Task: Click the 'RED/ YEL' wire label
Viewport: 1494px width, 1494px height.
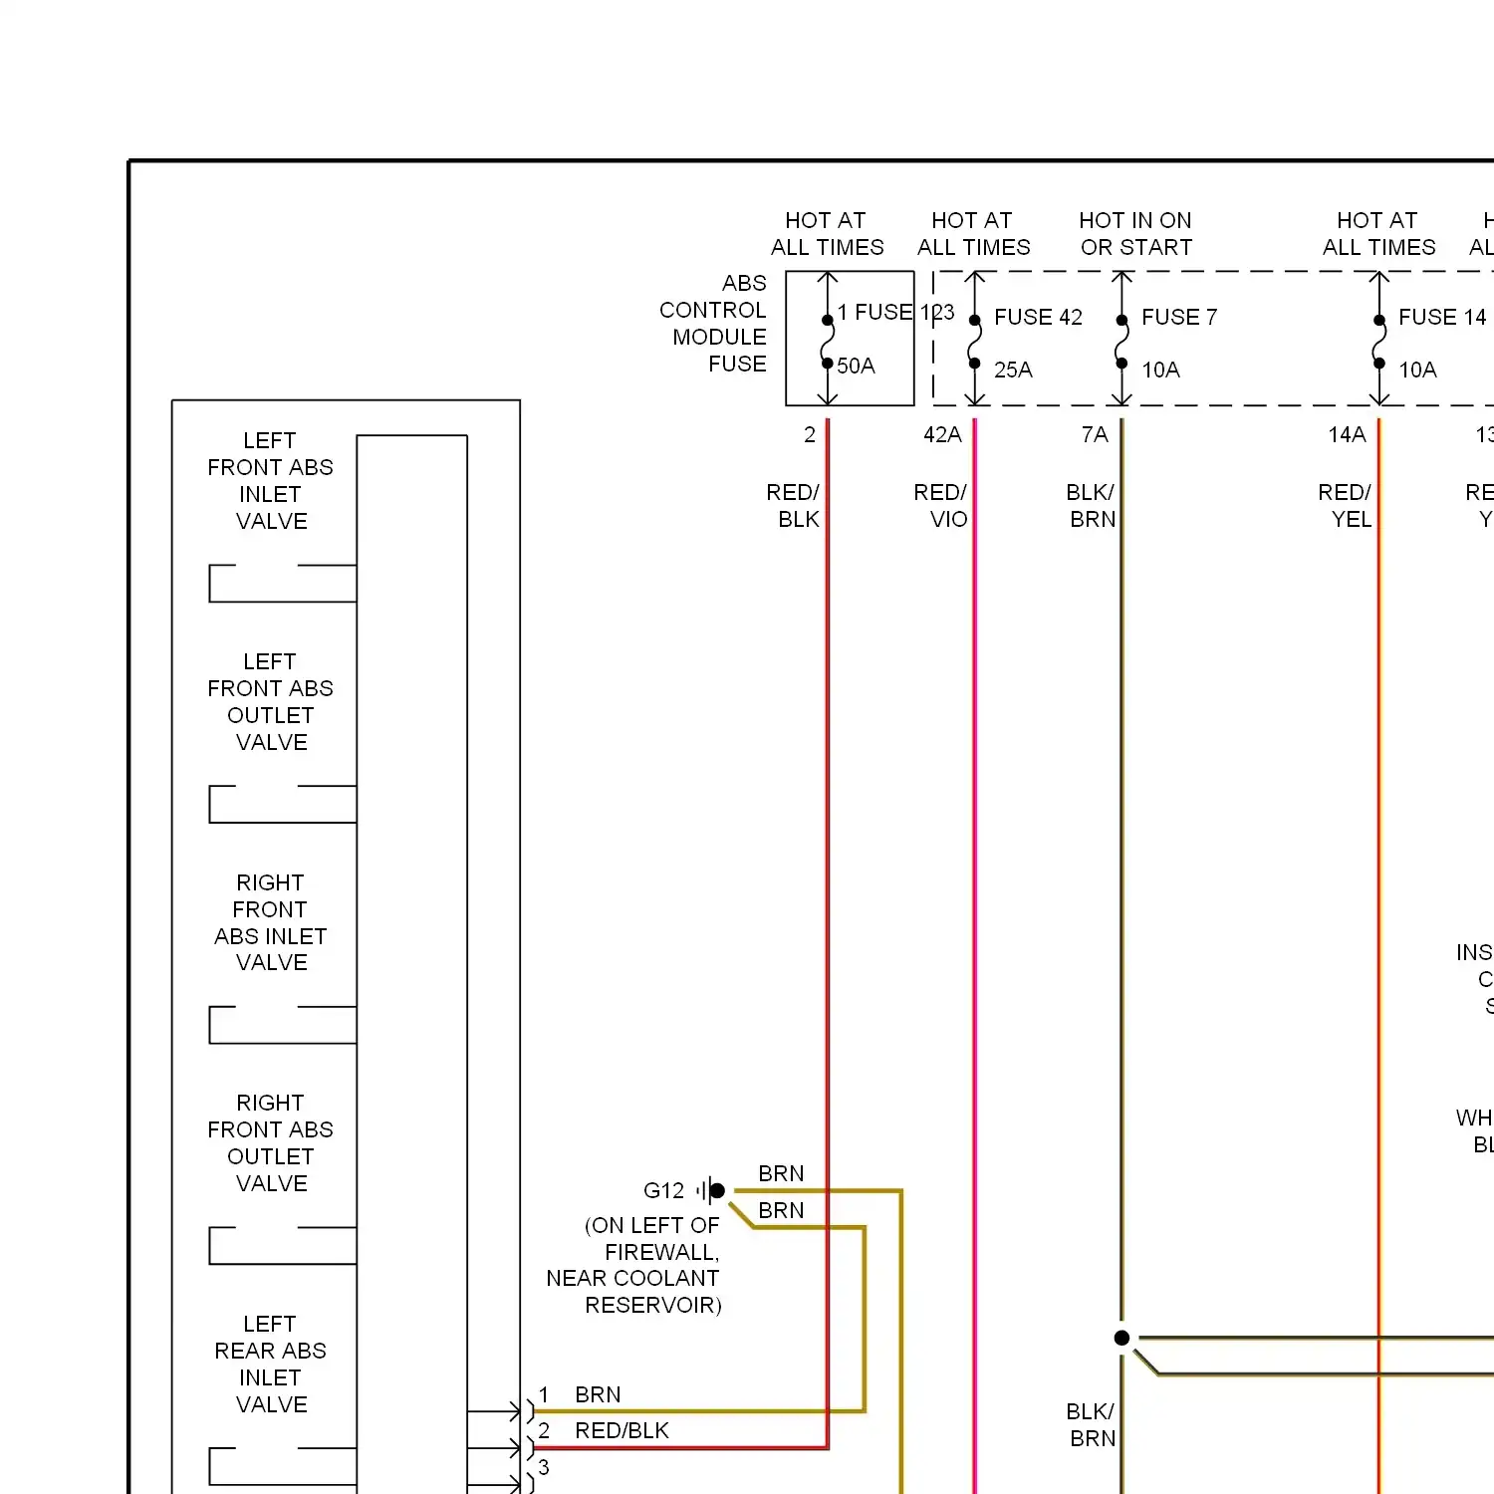Action: [1345, 506]
